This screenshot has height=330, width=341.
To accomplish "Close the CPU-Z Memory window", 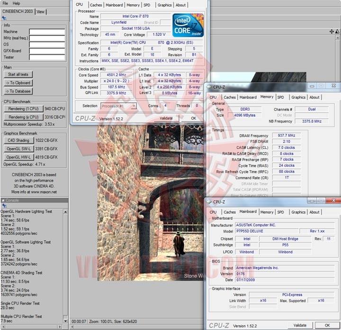I will coord(333,86).
